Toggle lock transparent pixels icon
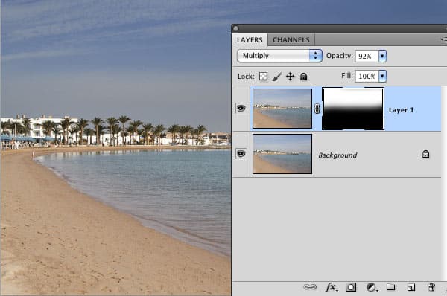The image size is (447, 296). tap(263, 77)
